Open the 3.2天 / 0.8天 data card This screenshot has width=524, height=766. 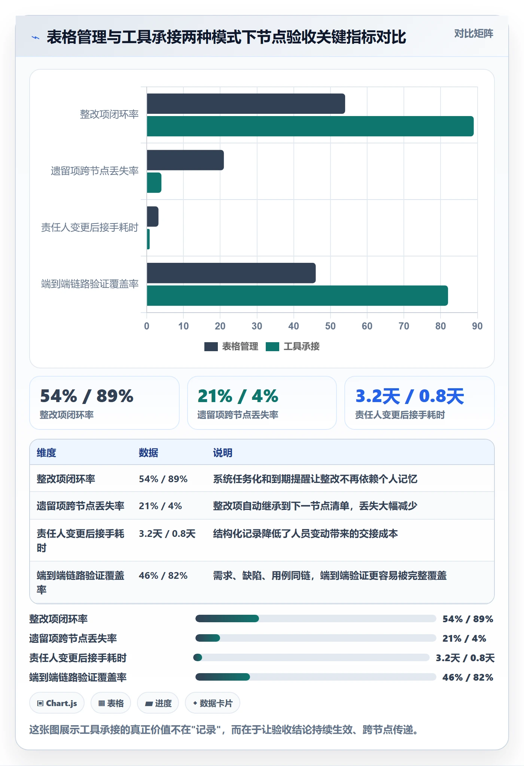tap(420, 403)
